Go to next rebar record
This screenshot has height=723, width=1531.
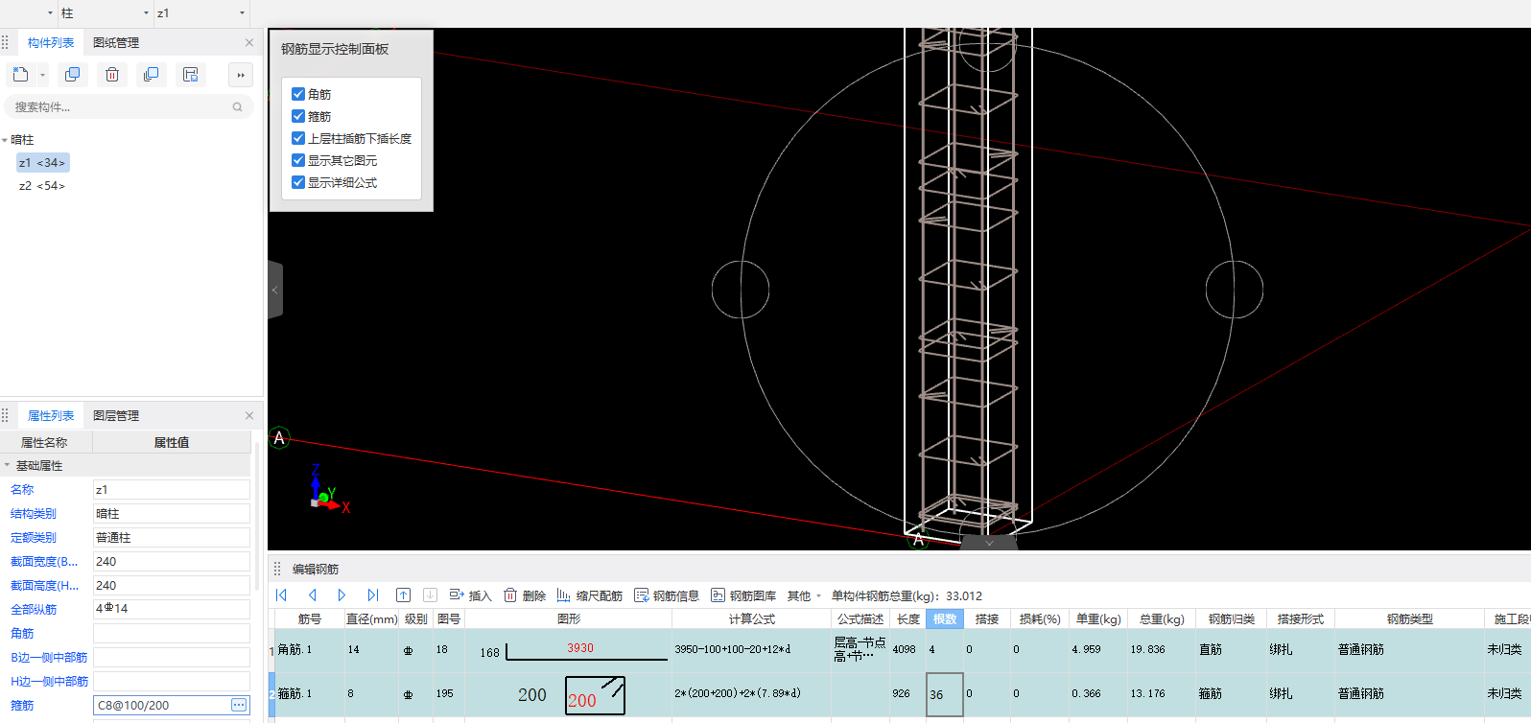[342, 595]
